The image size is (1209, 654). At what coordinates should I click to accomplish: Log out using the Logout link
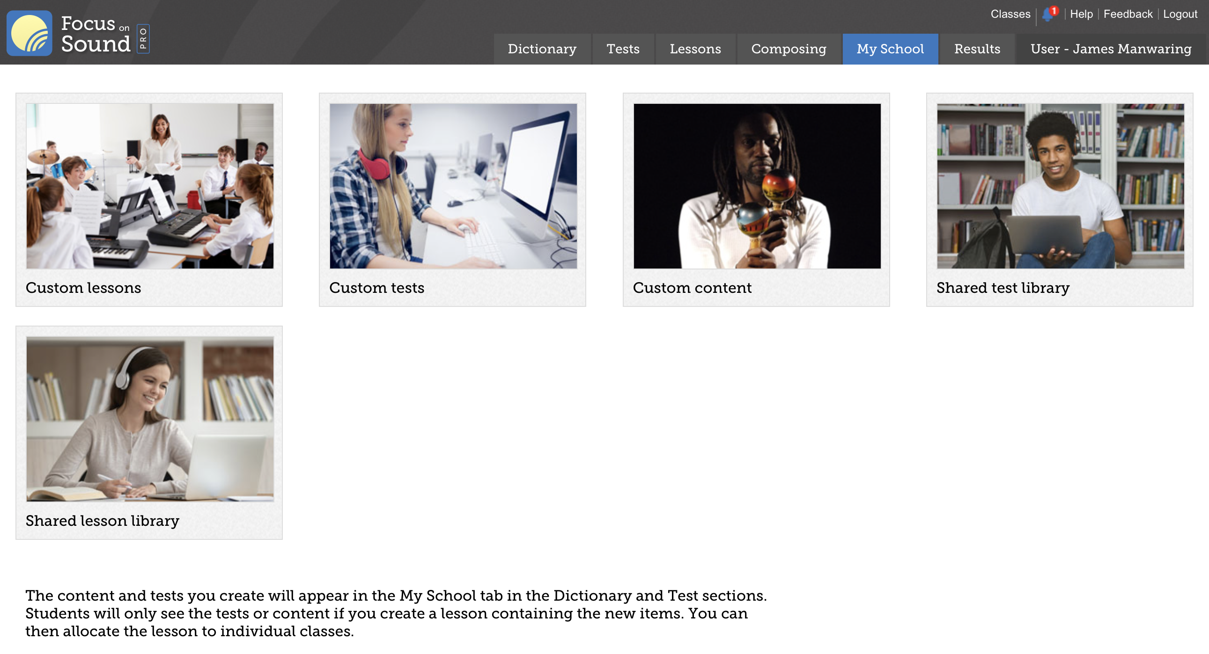[x=1180, y=14]
